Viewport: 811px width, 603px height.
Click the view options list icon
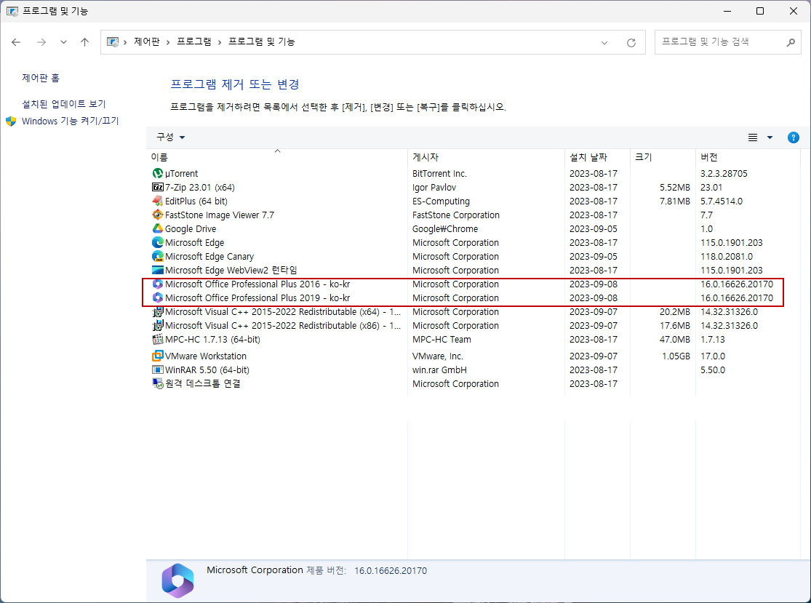tap(753, 137)
